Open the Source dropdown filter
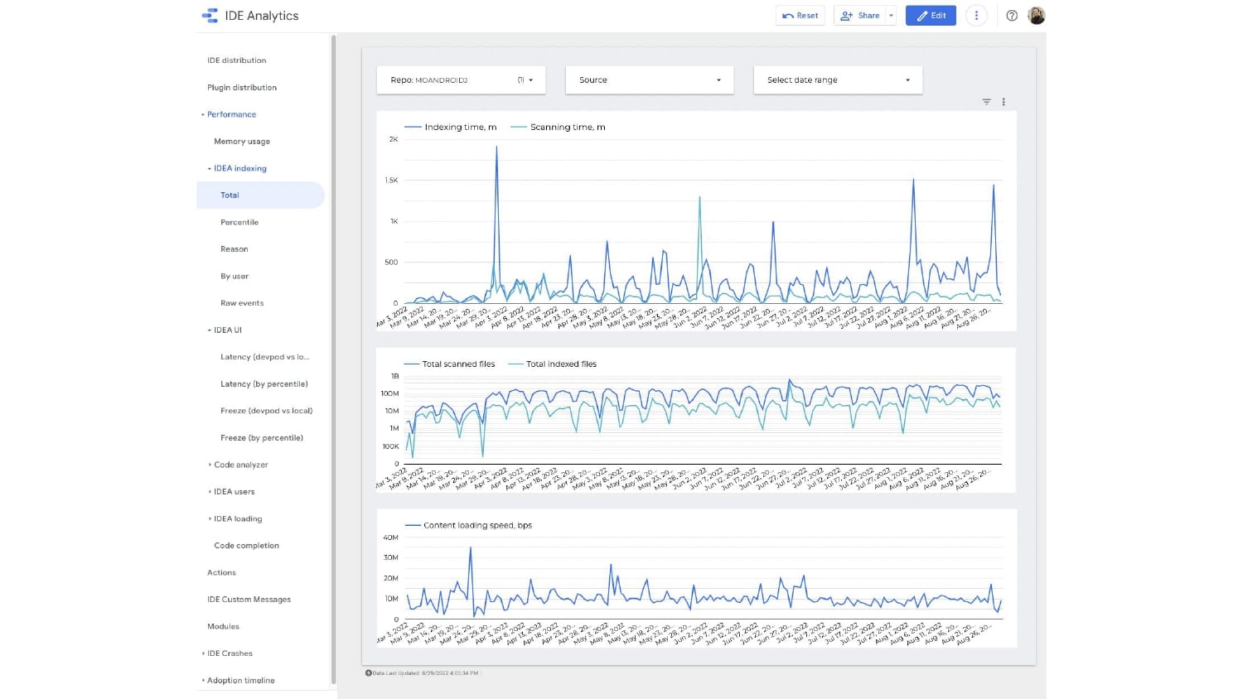1243x699 pixels. click(x=650, y=80)
